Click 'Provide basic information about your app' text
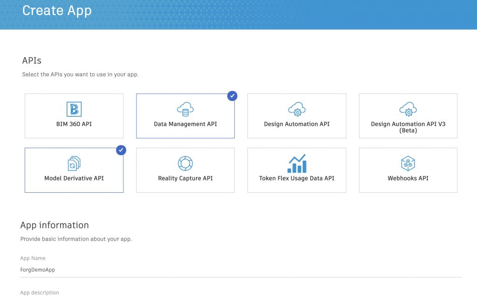Image resolution: width=477 pixels, height=297 pixels. tap(76, 239)
